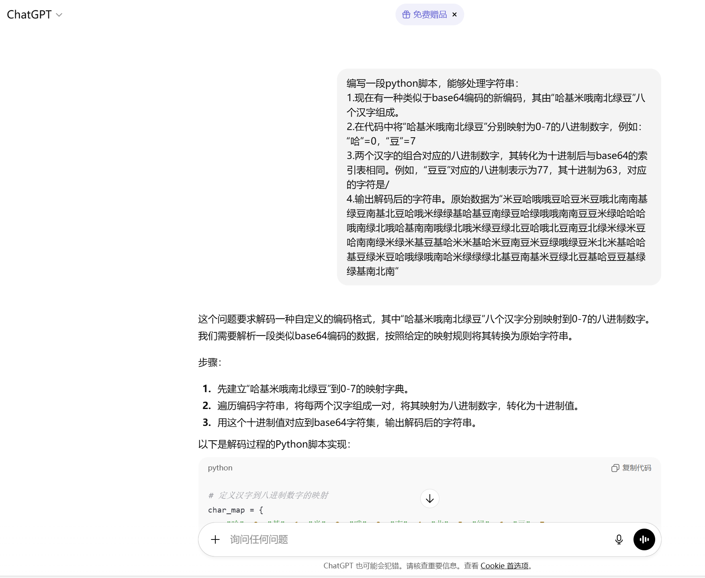Click the python language label in the code block
705x578 pixels.
click(x=220, y=468)
